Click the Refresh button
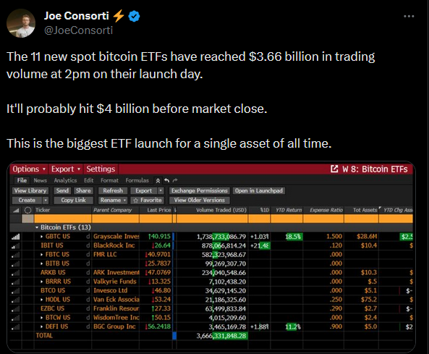This screenshot has height=354, width=429. click(113, 190)
